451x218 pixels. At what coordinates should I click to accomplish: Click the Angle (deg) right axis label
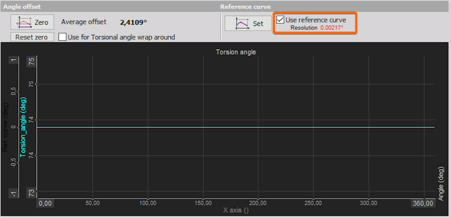pyautogui.click(x=440, y=184)
